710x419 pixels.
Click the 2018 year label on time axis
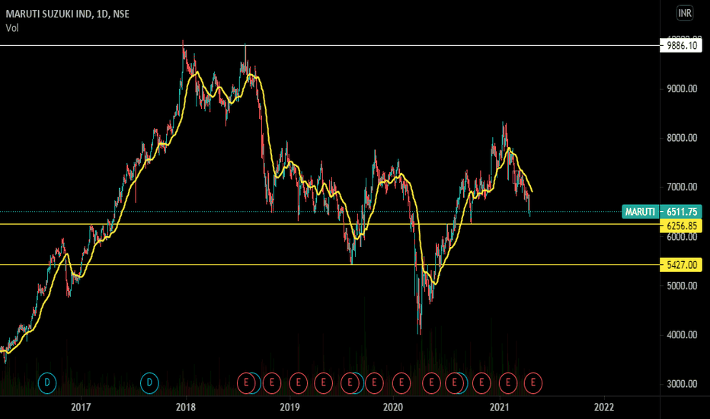186,407
